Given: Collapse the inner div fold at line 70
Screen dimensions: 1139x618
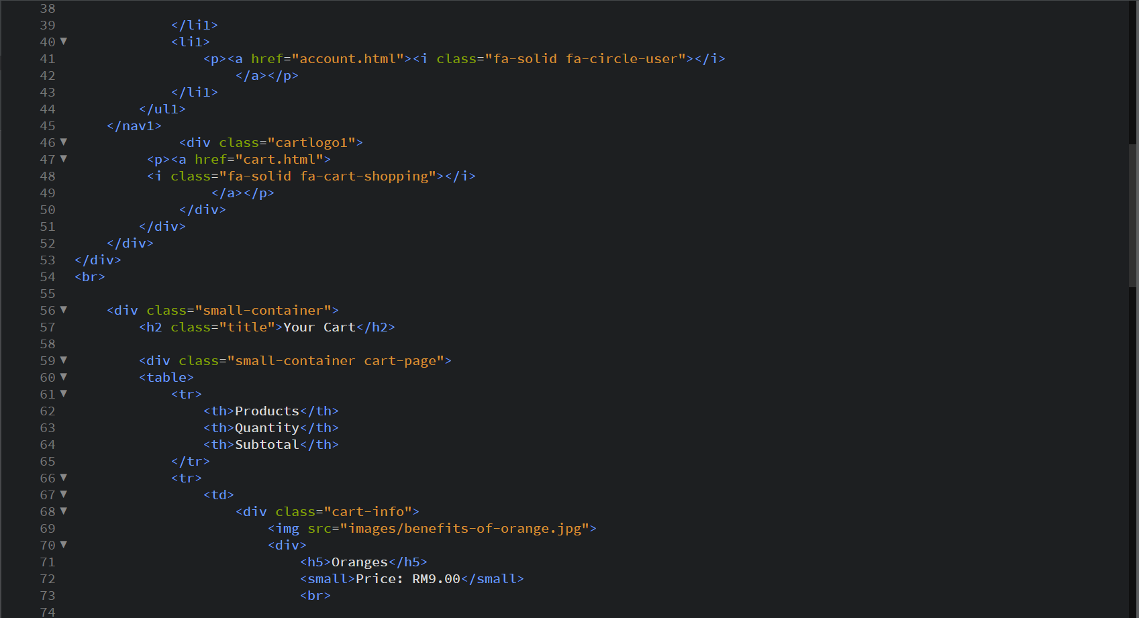Looking at the screenshot, I should 62,545.
